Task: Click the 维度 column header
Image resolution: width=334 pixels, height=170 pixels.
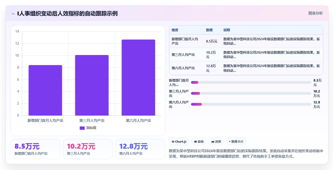Action: click(175, 30)
